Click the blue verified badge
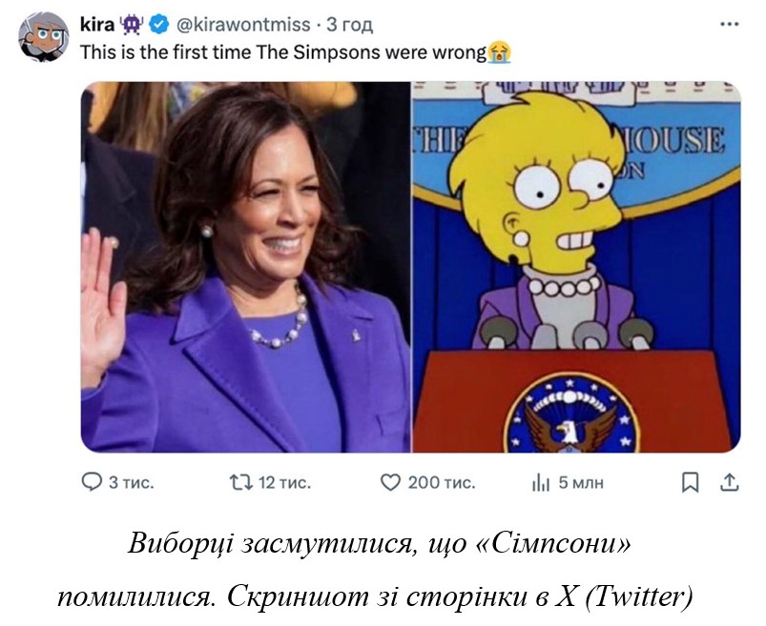This screenshot has width=766, height=626. pos(158,25)
